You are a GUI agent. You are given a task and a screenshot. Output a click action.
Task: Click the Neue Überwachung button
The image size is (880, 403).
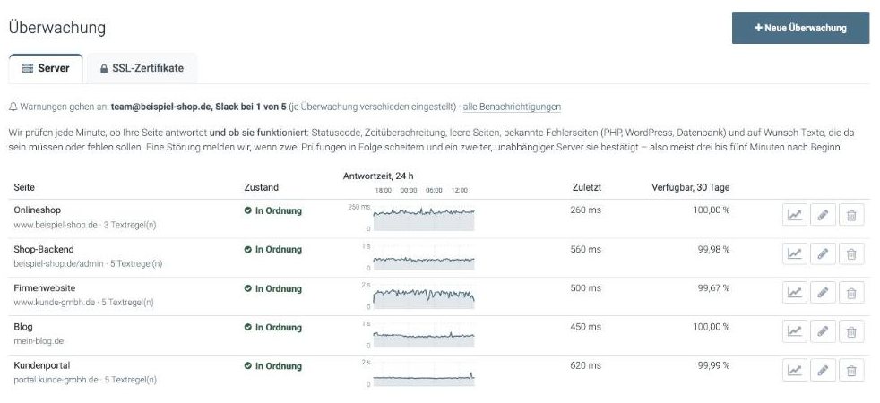(800, 28)
